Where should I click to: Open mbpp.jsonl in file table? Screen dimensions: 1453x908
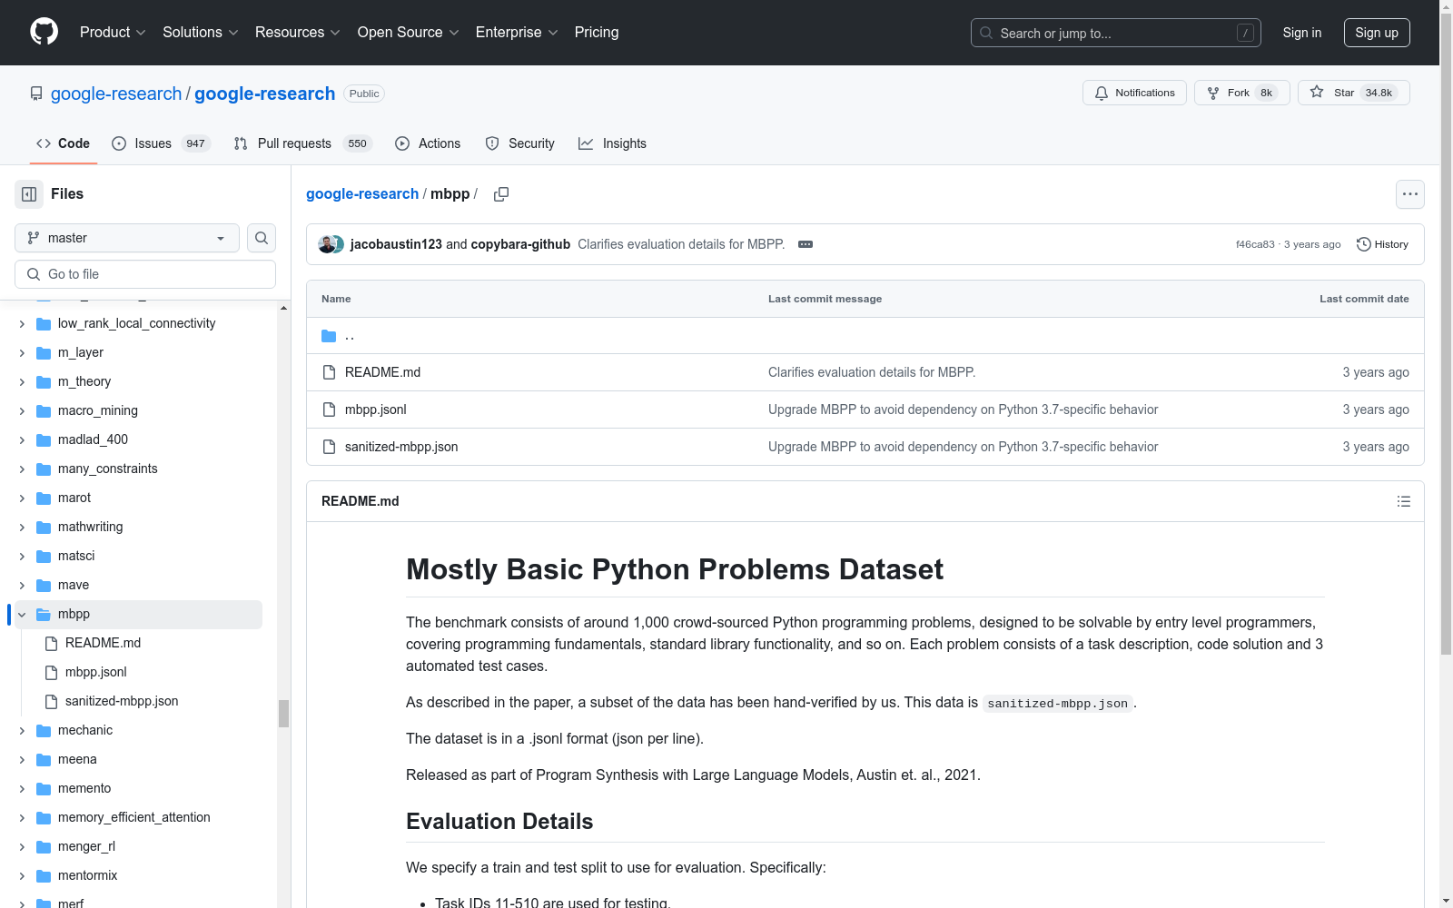tap(375, 410)
